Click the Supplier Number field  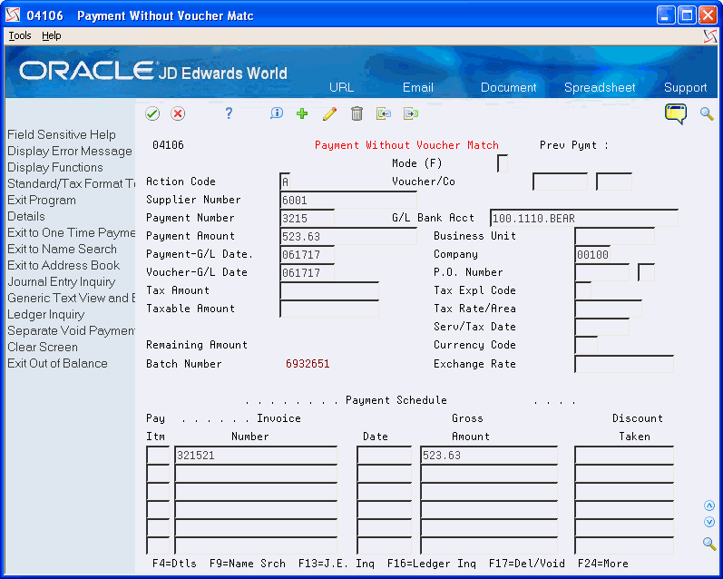348,200
